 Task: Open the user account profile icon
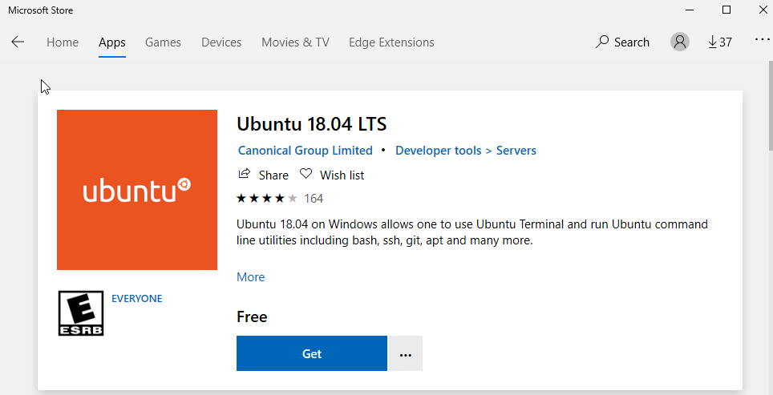pos(679,42)
